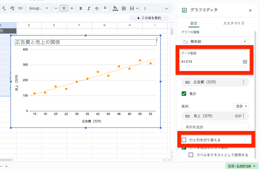Expand the 散布図 chart type dropdown

(x=215, y=41)
